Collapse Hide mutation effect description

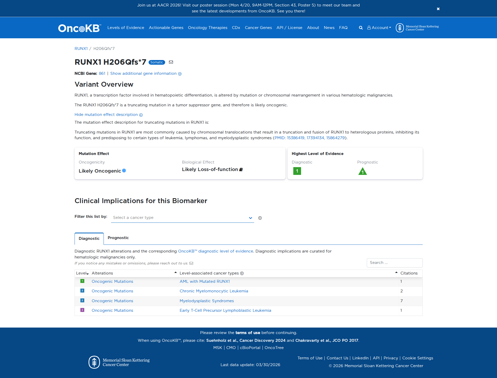click(108, 115)
